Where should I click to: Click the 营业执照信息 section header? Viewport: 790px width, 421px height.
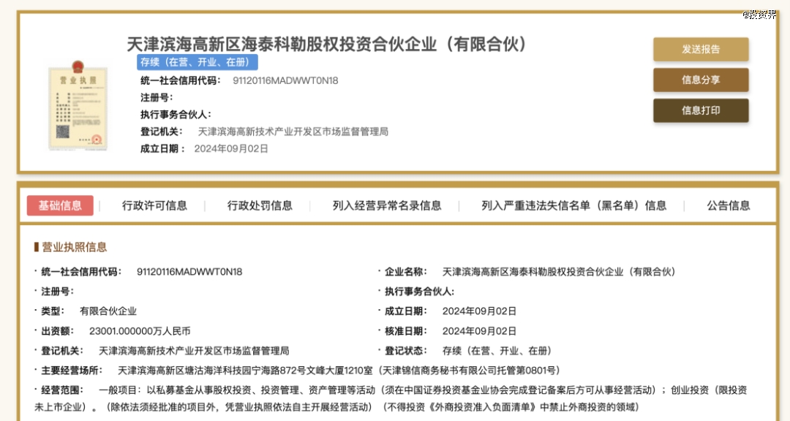coord(74,247)
